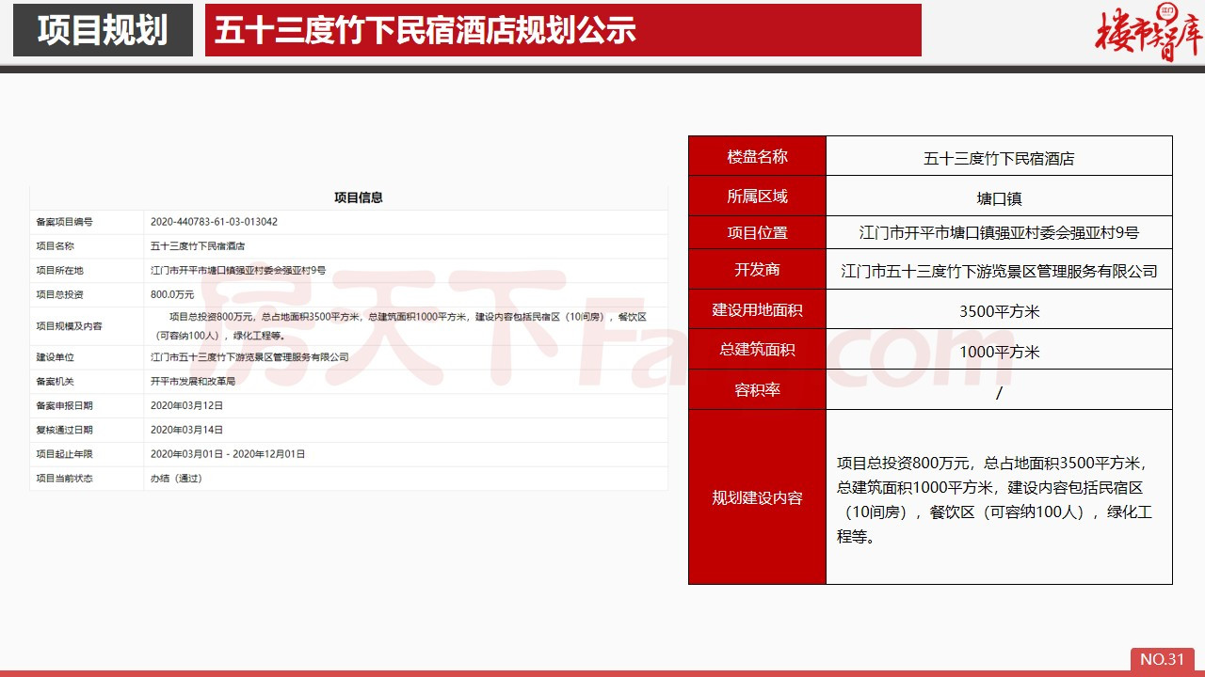This screenshot has width=1205, height=677.
Task: Click the 备案申报日期 row label
Action: (64, 405)
